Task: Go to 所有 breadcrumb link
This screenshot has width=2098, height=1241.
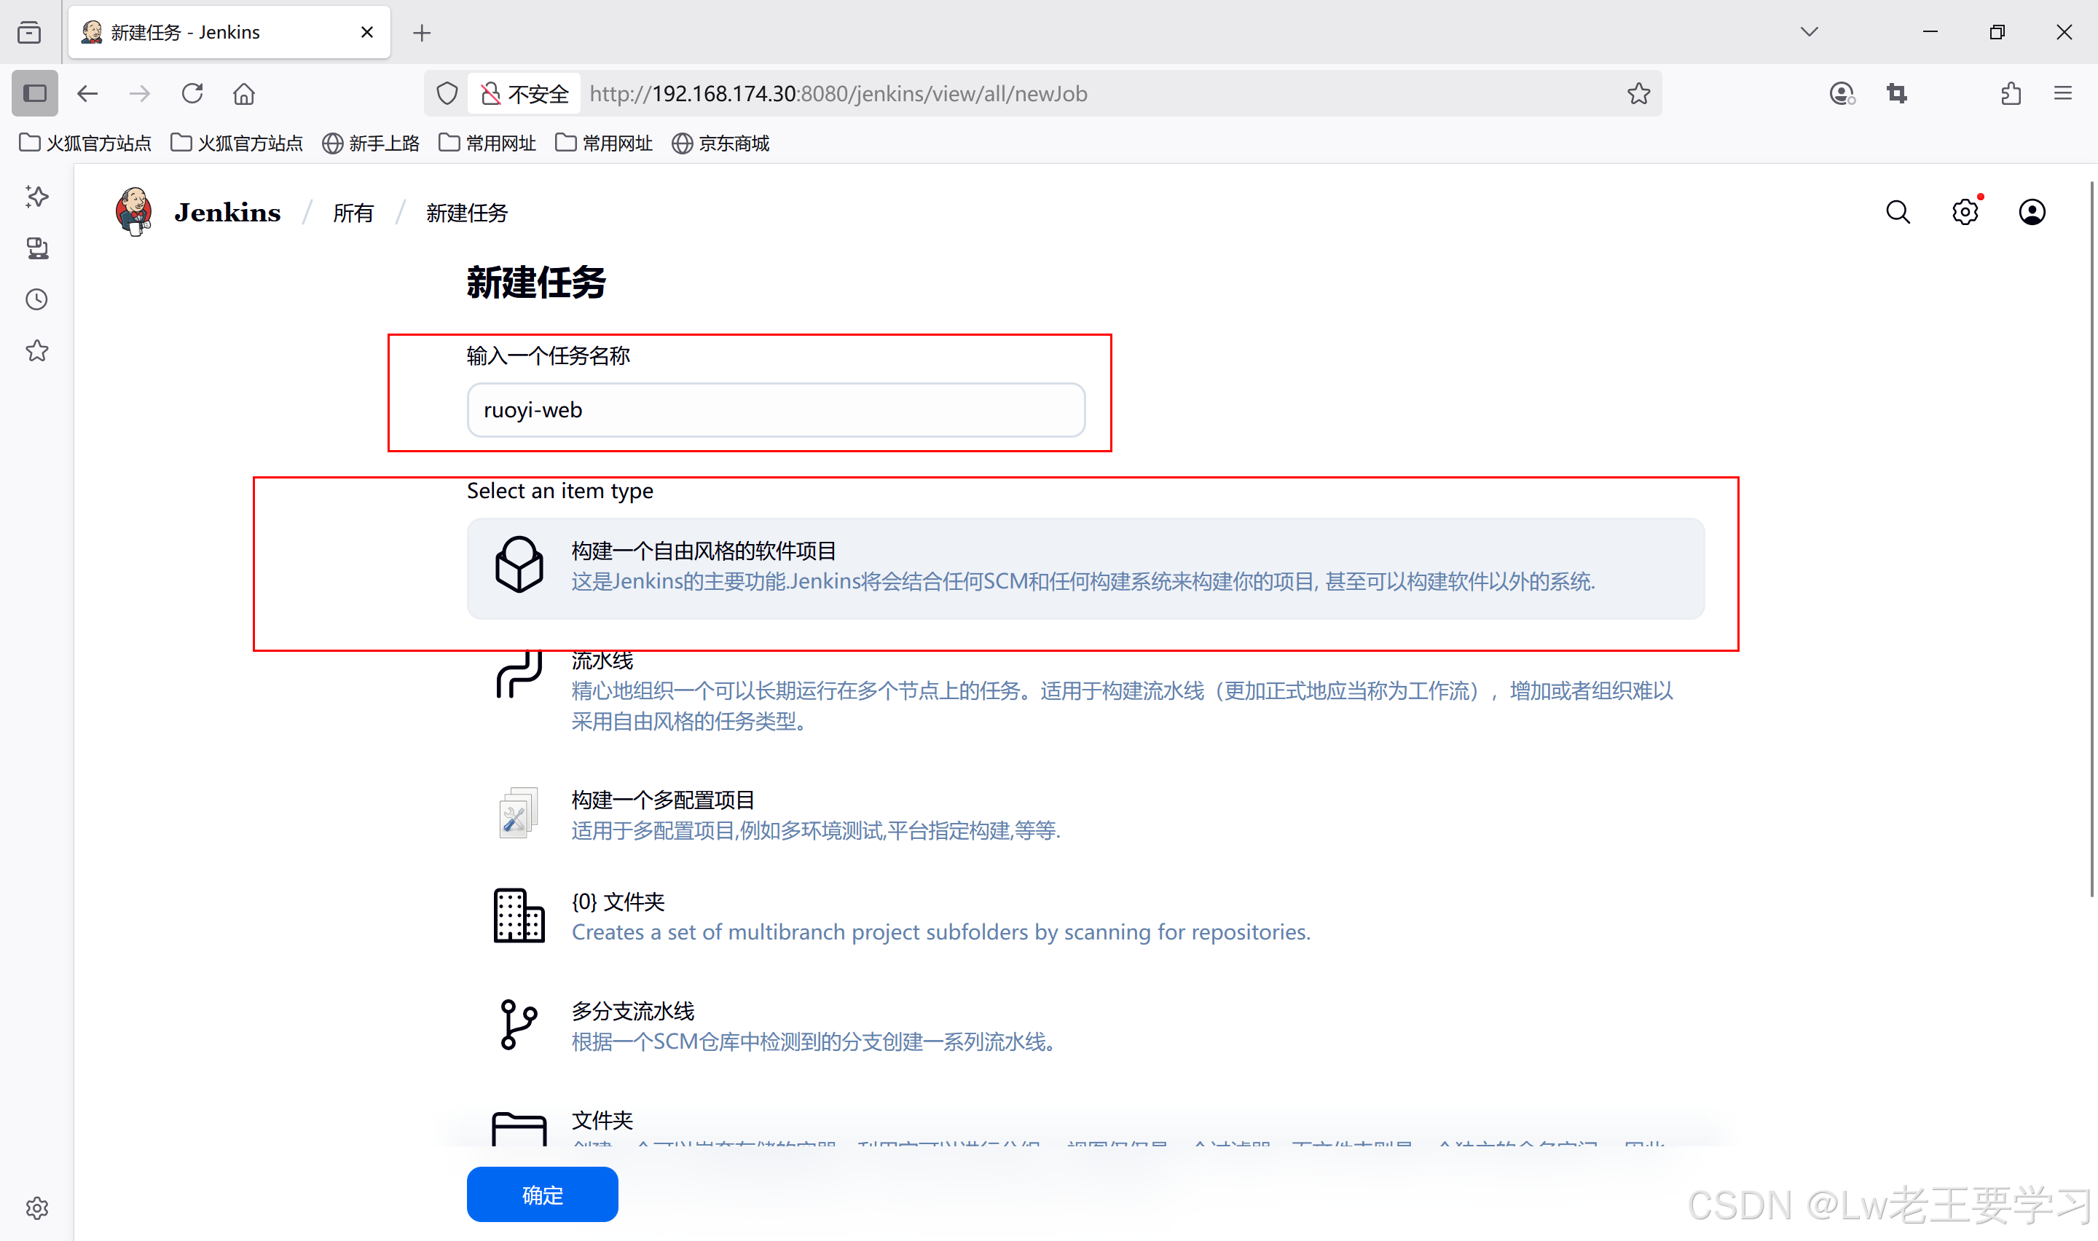Action: click(x=353, y=213)
